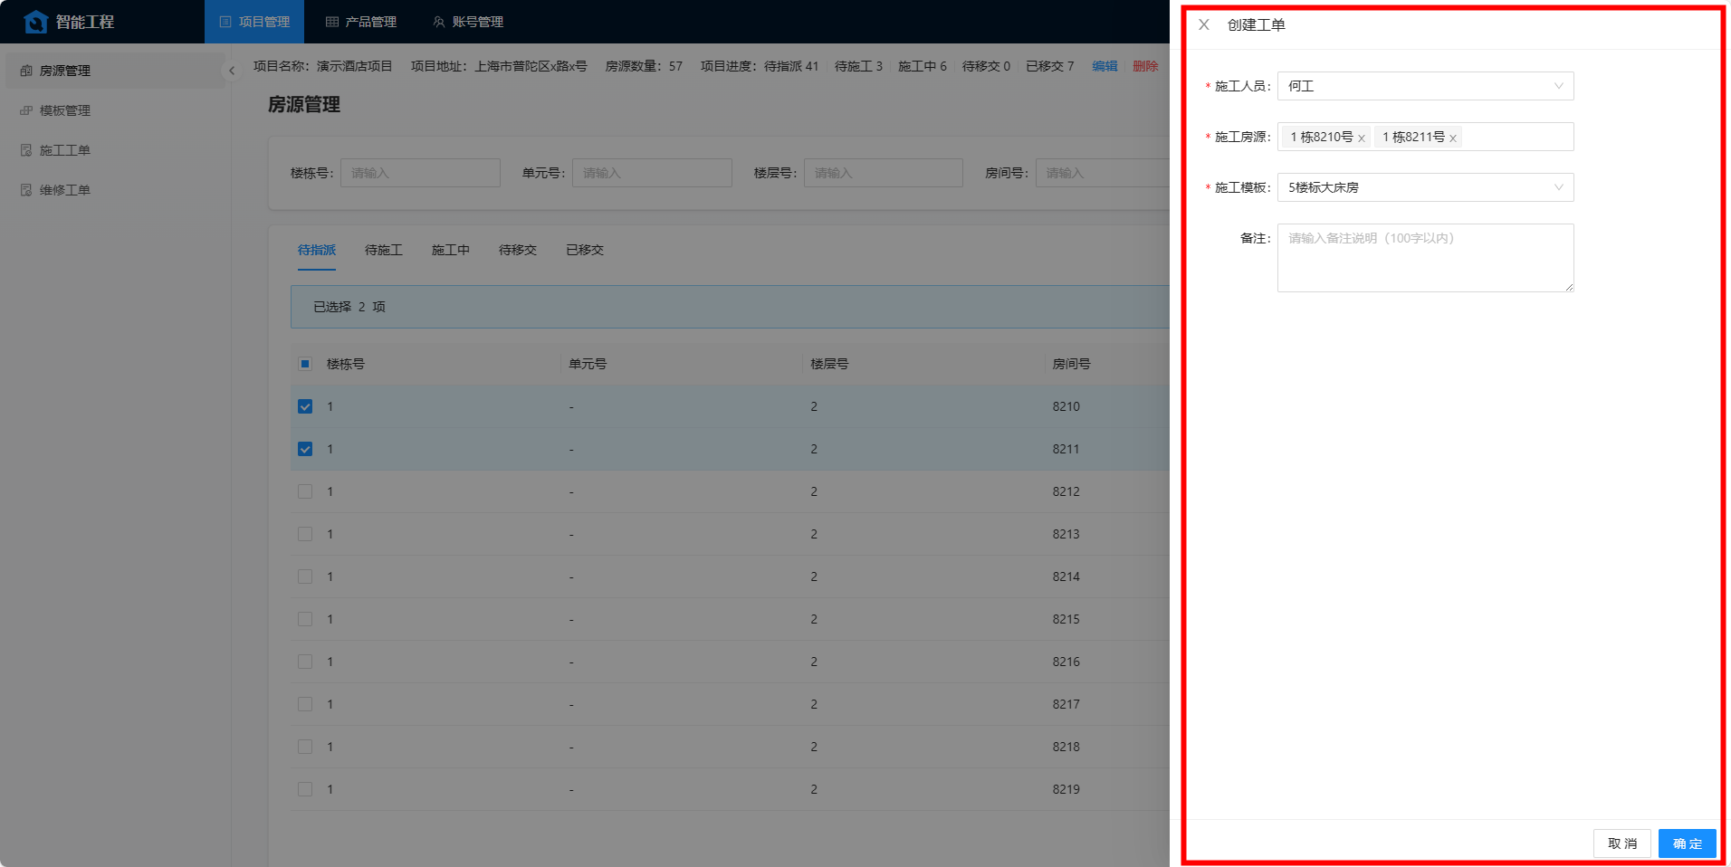Remove the 1栋8210号 tag
The width and height of the screenshot is (1731, 867).
(1362, 138)
